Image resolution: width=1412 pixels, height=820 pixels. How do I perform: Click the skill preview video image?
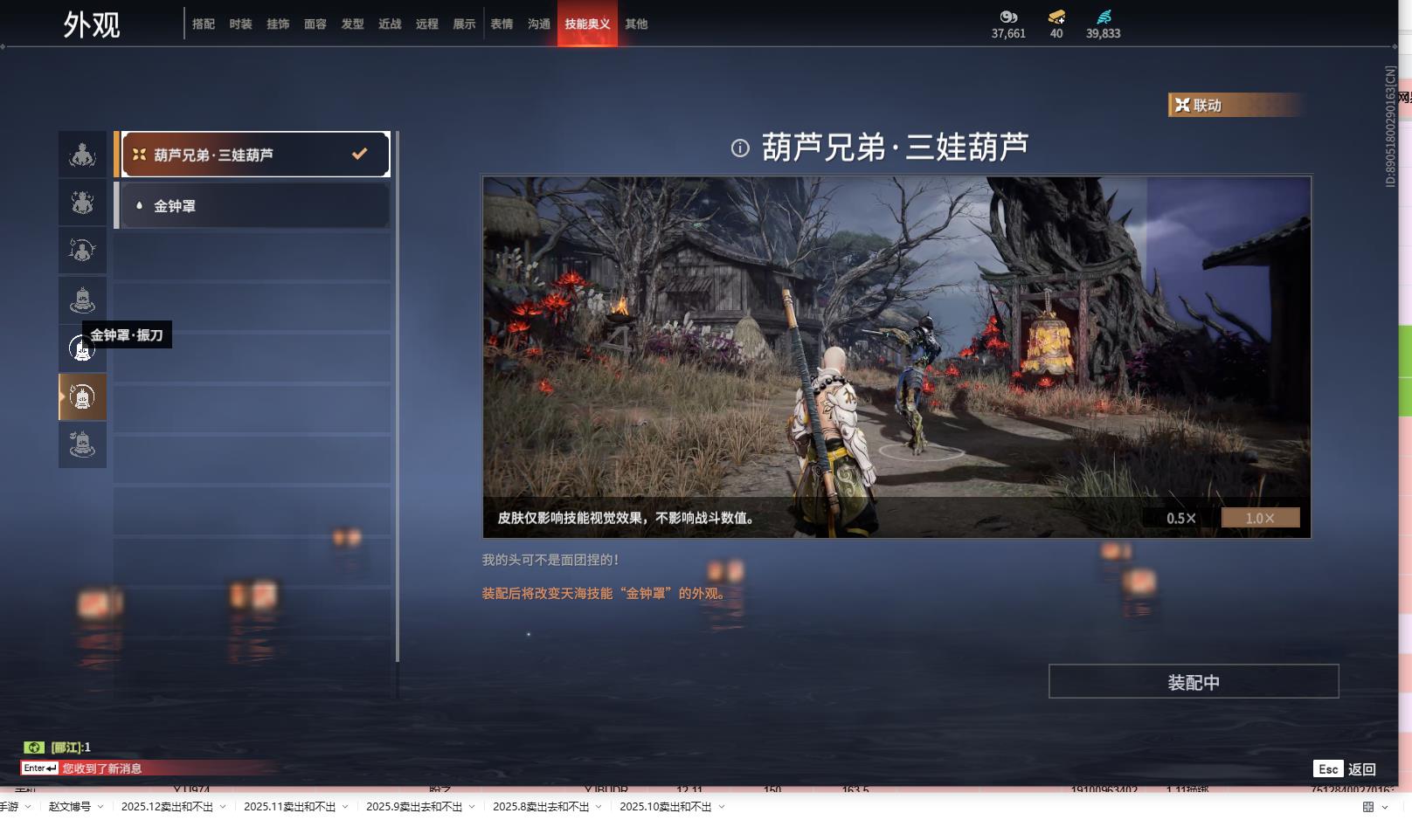coord(896,357)
